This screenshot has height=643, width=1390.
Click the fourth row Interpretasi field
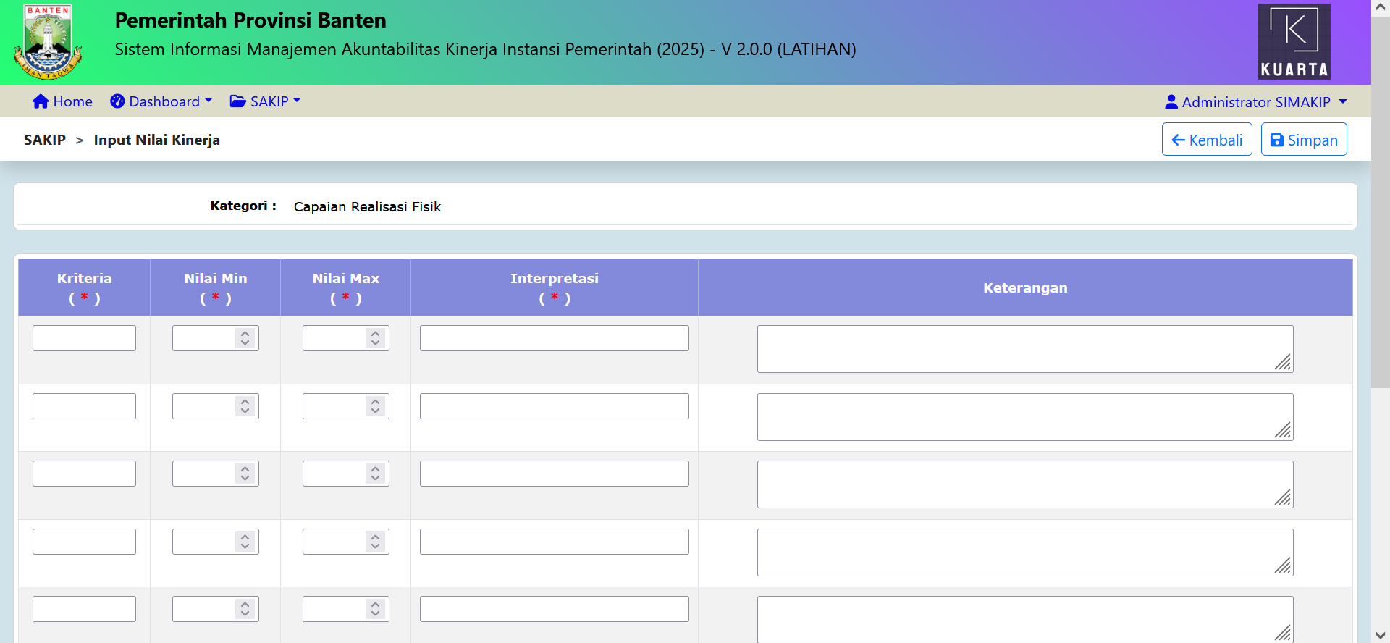(555, 542)
